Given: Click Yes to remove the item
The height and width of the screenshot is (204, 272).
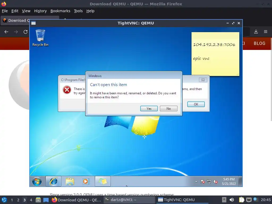Looking at the screenshot, I should (x=149, y=109).
